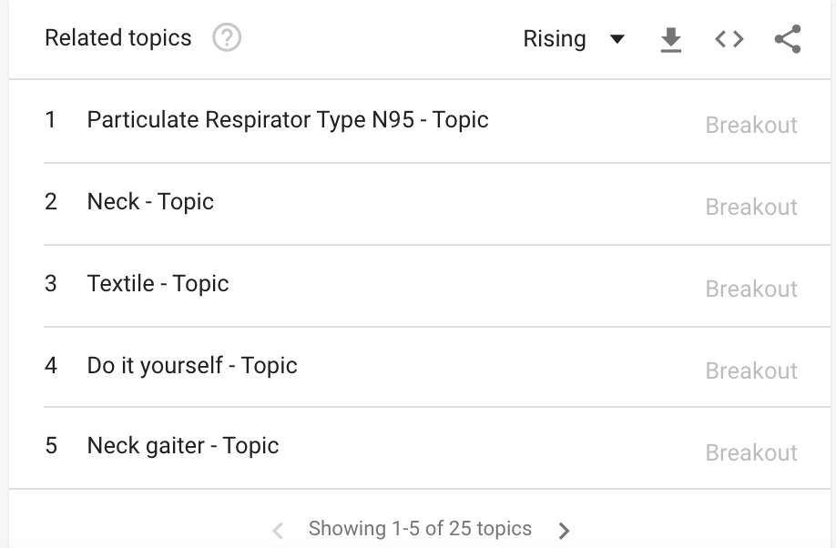Click the Related topics heading
Screen dimensions: 836x548
[x=118, y=38]
